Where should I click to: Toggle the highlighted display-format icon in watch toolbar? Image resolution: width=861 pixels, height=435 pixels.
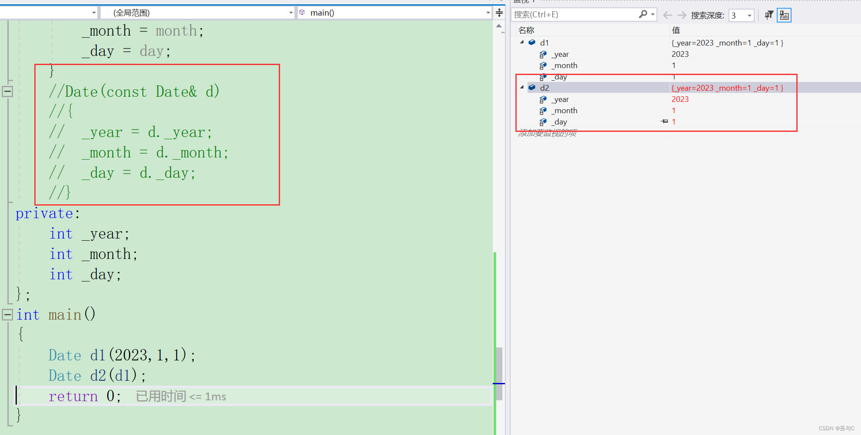click(784, 15)
